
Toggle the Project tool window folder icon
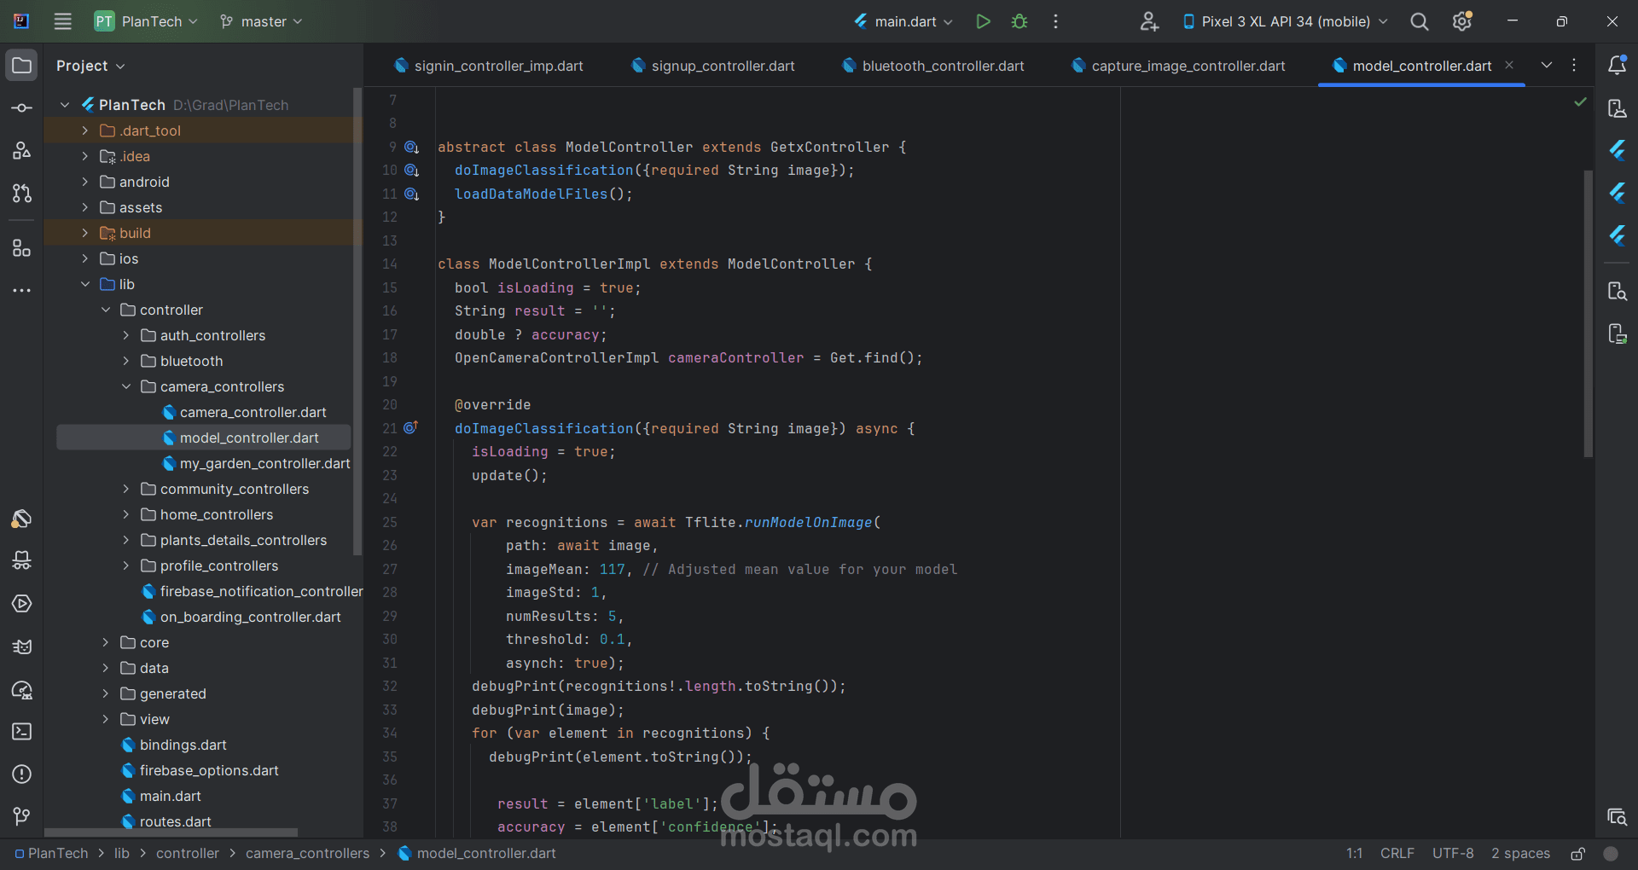[22, 66]
